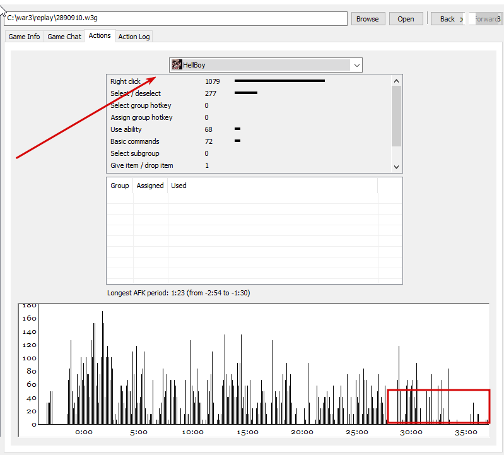
Task: Focus the replay file path field
Action: pyautogui.click(x=175, y=18)
